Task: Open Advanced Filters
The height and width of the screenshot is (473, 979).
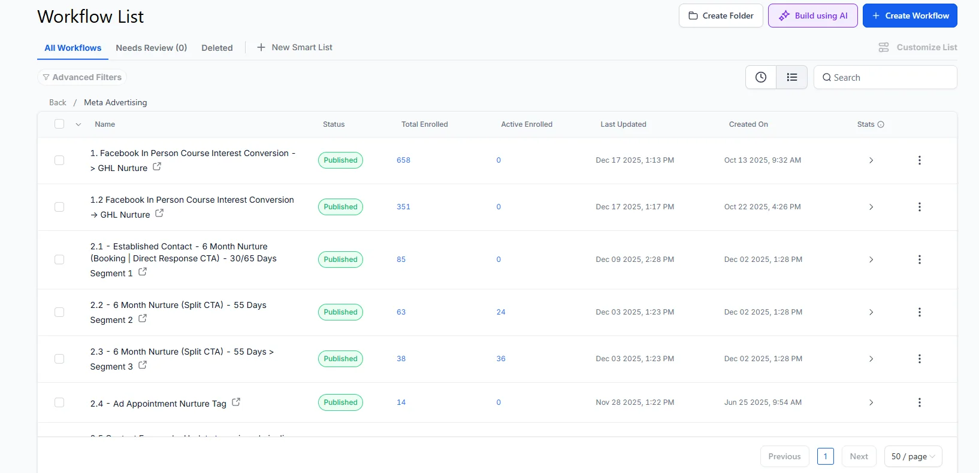Action: (82, 77)
